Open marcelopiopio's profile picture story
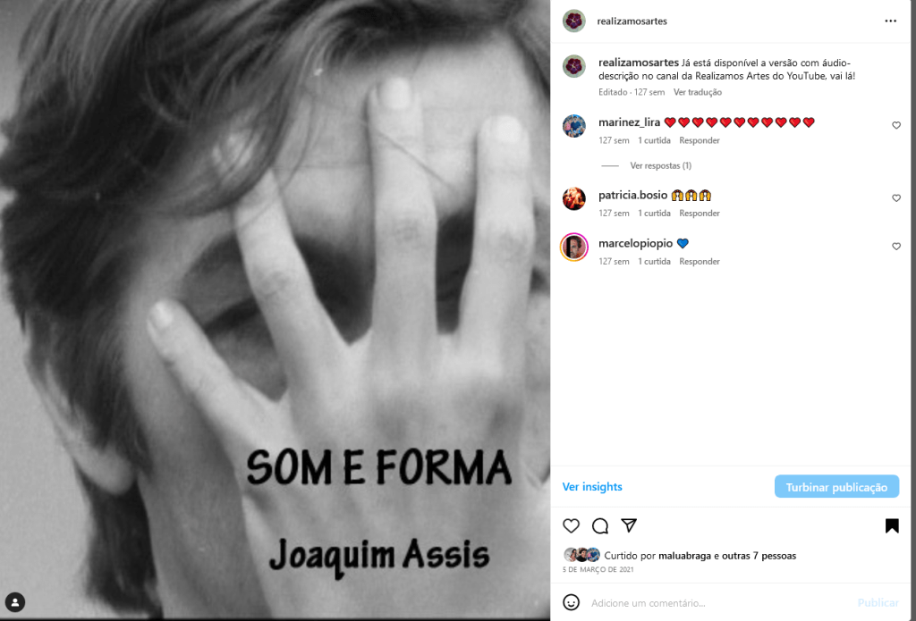 click(573, 247)
